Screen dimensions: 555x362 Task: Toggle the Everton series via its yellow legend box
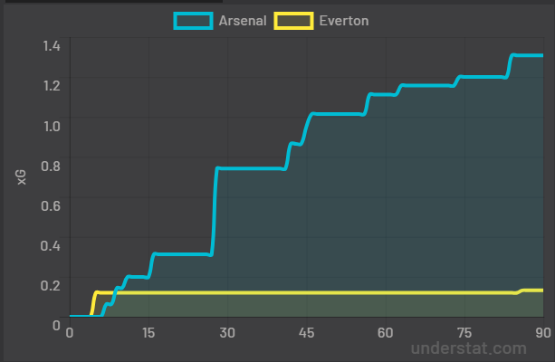pyautogui.click(x=293, y=21)
